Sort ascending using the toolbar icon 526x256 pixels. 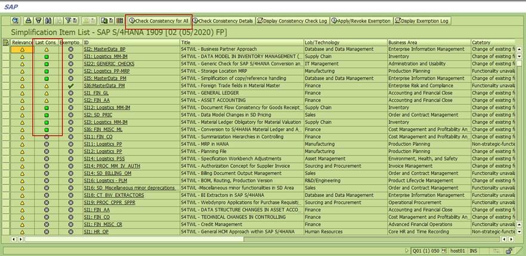29,20
